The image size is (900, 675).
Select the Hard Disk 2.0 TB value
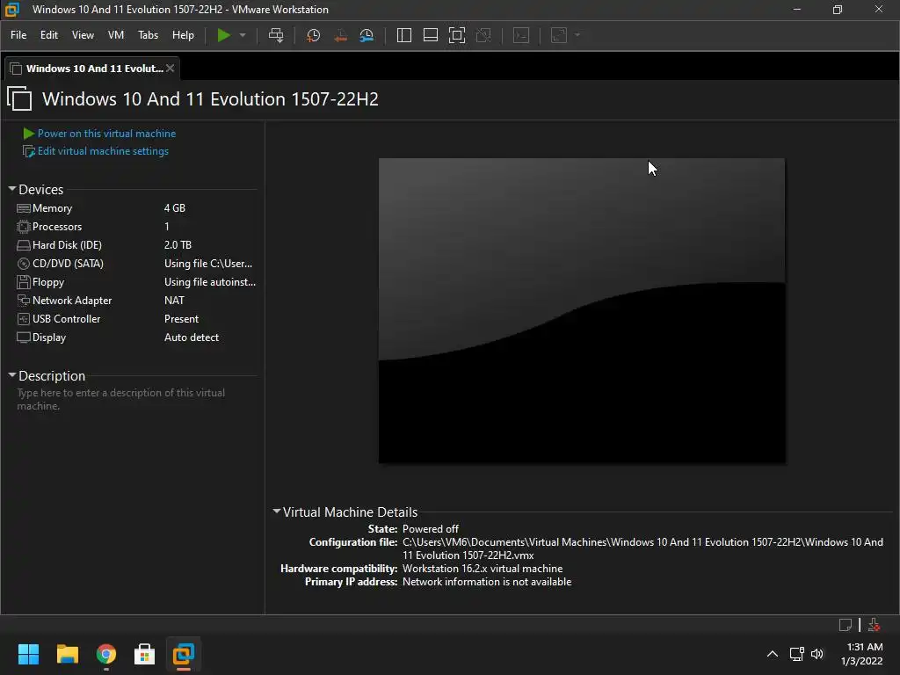[x=178, y=244]
